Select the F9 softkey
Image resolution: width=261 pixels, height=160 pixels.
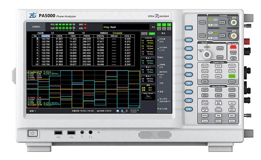(189, 109)
